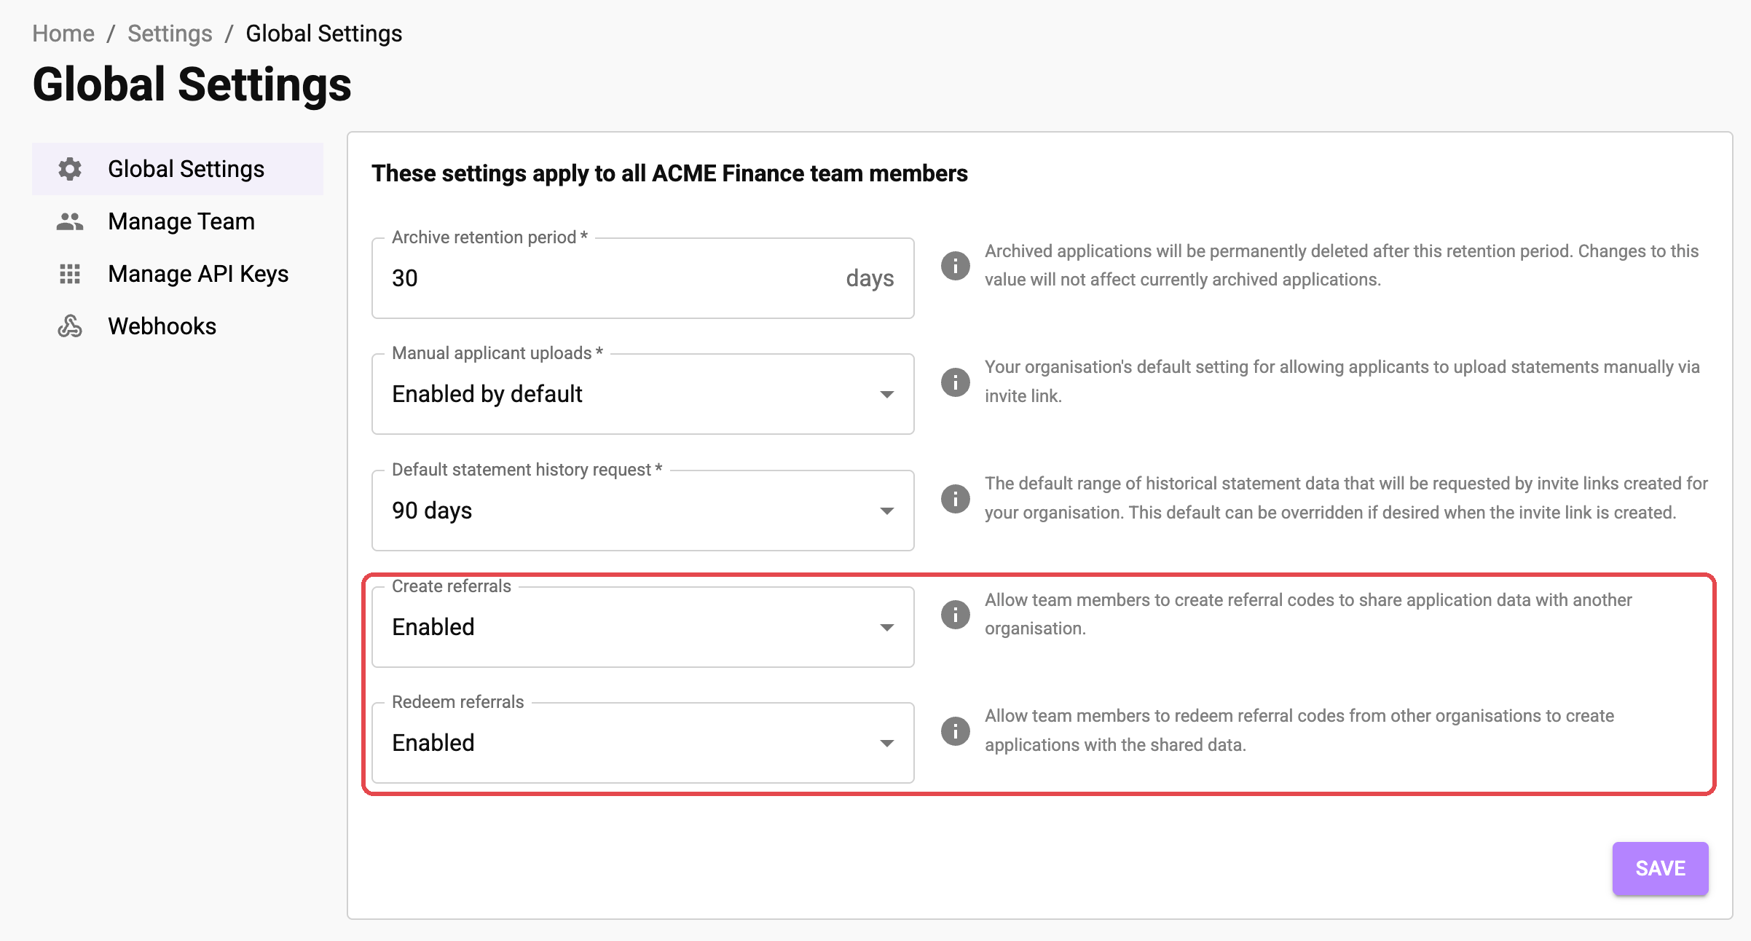Click description starting 'The default range of historical'
1751x941 pixels.
tap(1346, 498)
